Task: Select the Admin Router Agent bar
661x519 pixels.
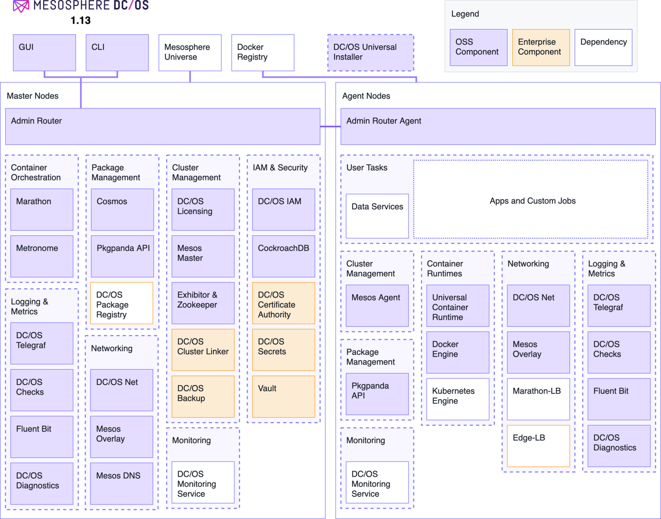Action: [x=498, y=127]
